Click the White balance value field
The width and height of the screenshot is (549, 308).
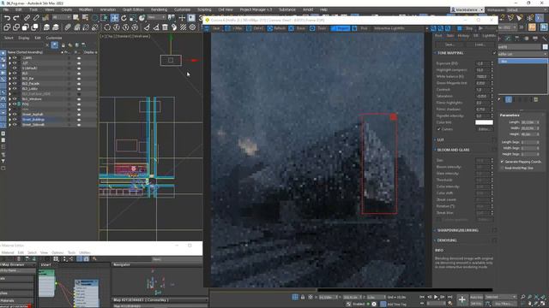click(x=482, y=76)
